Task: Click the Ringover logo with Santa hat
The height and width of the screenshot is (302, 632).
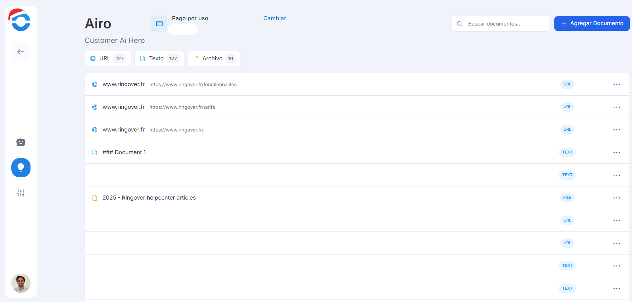Action: 20,21
